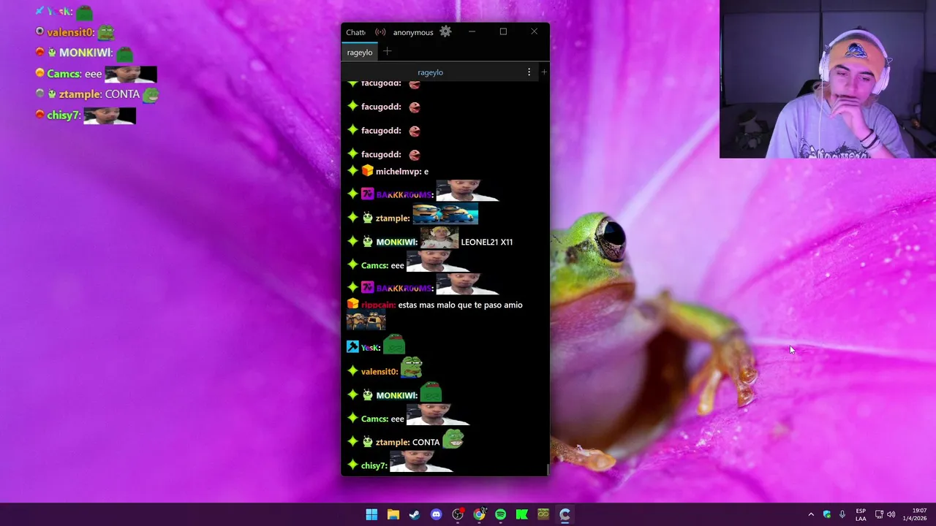Click the rageylo channel header

click(431, 72)
